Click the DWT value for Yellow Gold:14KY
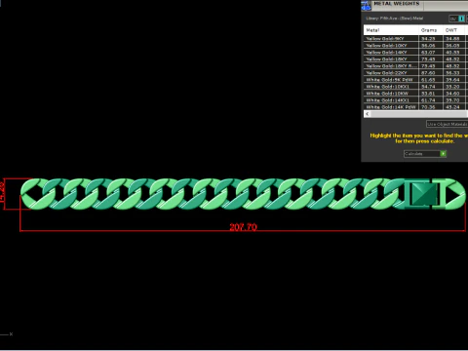 pos(452,52)
